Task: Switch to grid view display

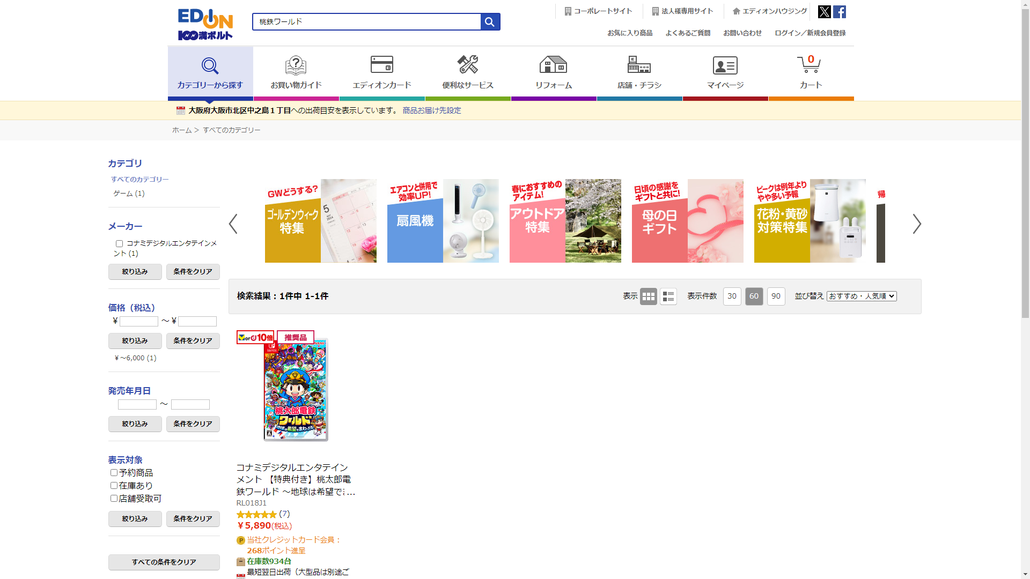Action: (x=648, y=296)
